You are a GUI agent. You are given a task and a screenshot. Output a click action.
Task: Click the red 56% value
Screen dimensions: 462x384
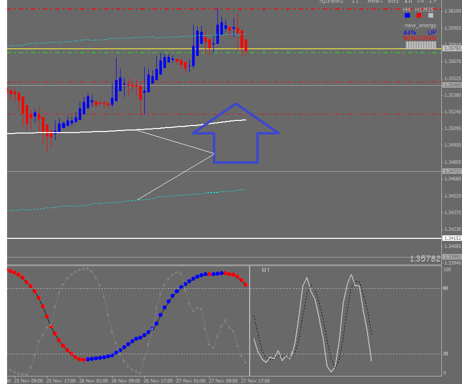coord(410,38)
